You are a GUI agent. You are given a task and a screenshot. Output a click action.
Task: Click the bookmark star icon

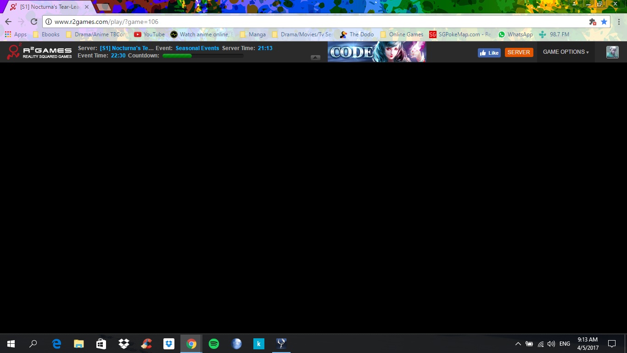604,22
